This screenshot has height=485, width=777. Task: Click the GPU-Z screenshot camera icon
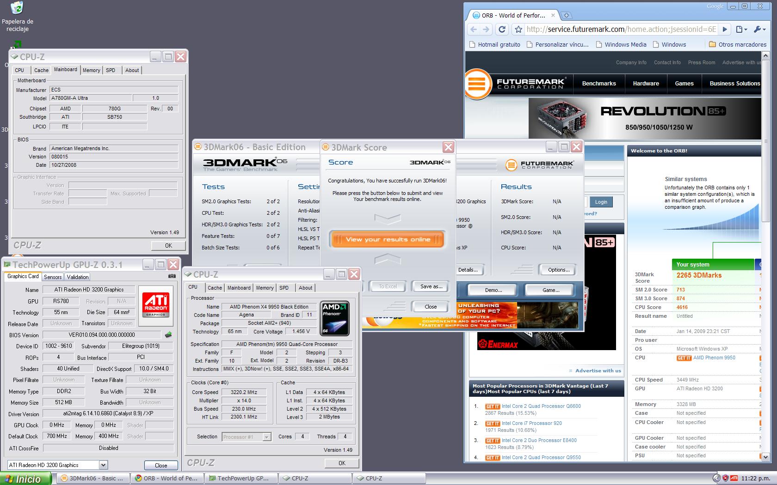[x=172, y=276]
